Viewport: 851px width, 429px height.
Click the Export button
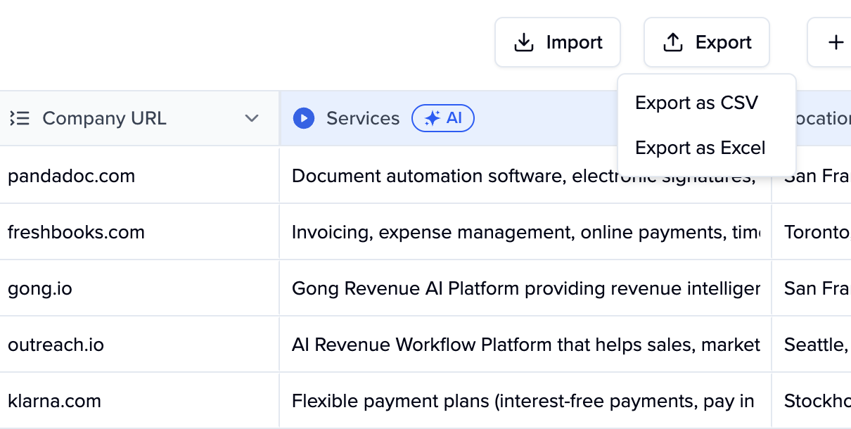[706, 43]
